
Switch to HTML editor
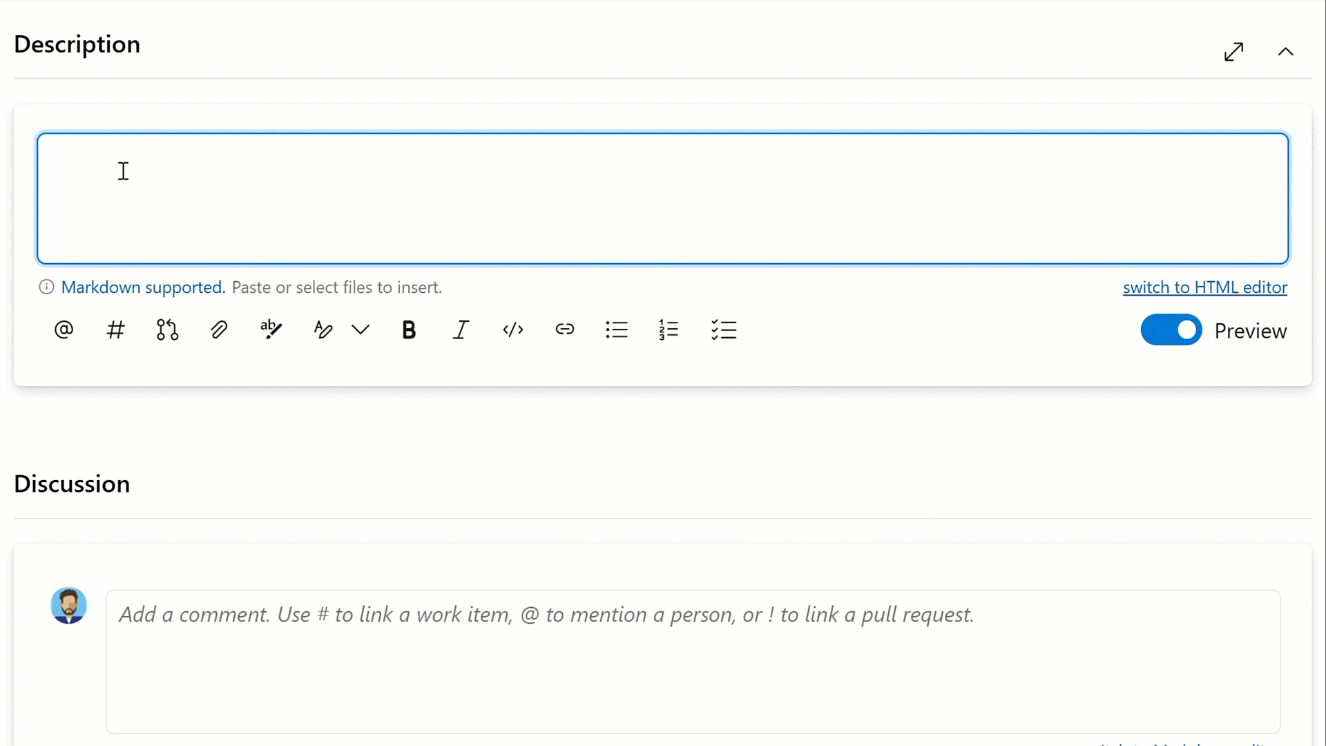(1204, 287)
